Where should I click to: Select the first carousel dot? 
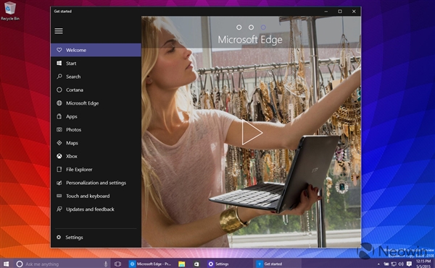(x=239, y=27)
